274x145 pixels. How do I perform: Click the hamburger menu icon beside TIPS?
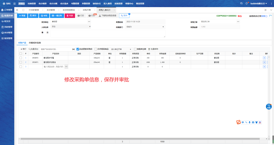point(14,4)
